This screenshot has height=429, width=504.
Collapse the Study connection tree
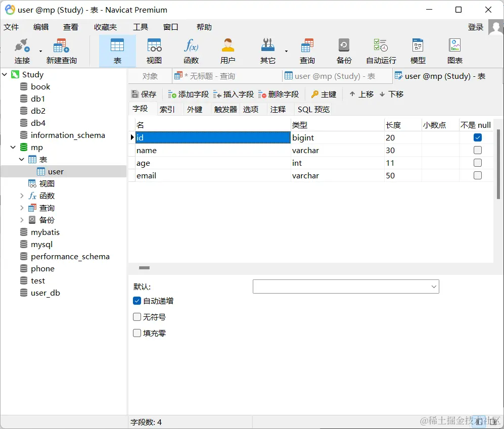click(x=5, y=75)
